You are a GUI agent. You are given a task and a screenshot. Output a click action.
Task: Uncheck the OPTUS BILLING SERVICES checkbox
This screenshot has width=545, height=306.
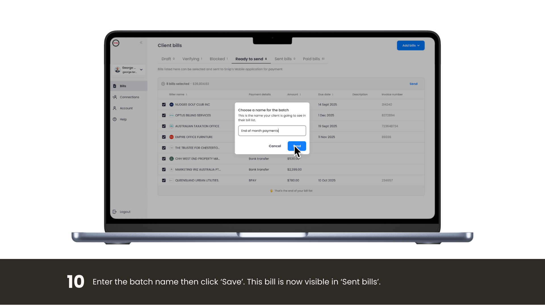click(164, 115)
